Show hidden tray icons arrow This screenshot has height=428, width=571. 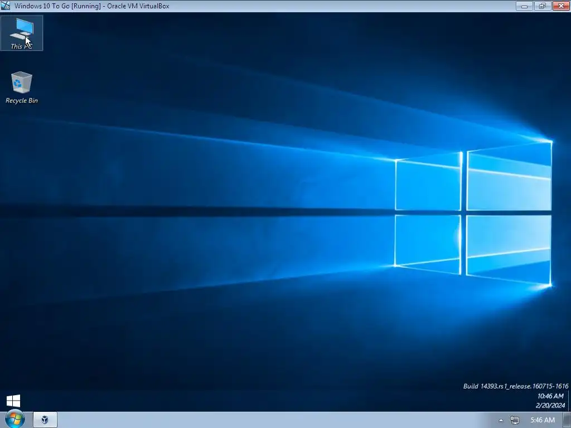(x=501, y=420)
